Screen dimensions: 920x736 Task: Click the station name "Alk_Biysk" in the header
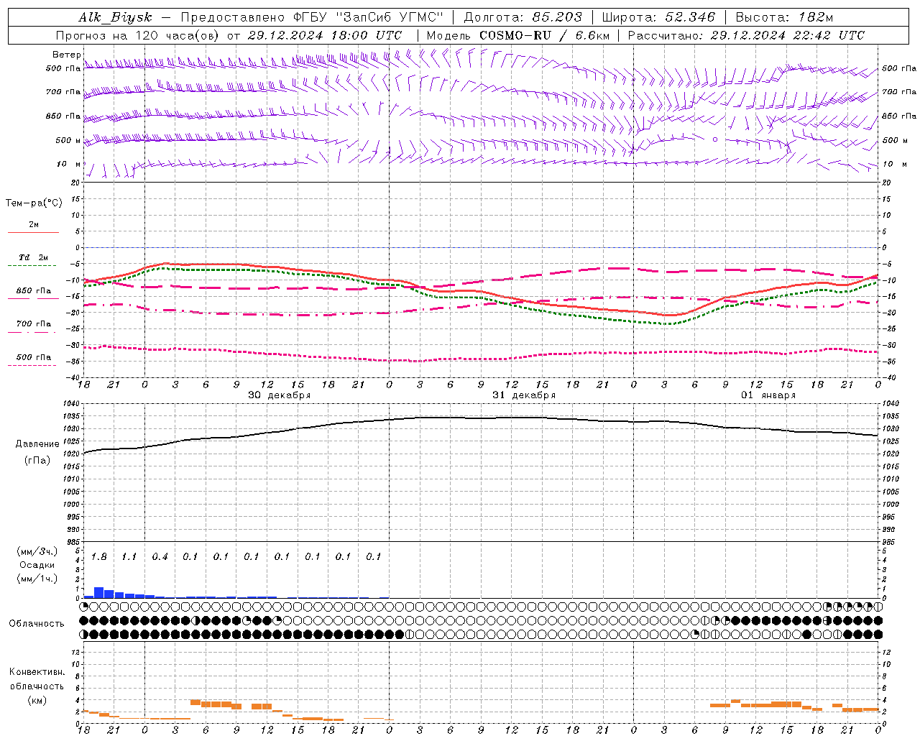[x=115, y=17]
